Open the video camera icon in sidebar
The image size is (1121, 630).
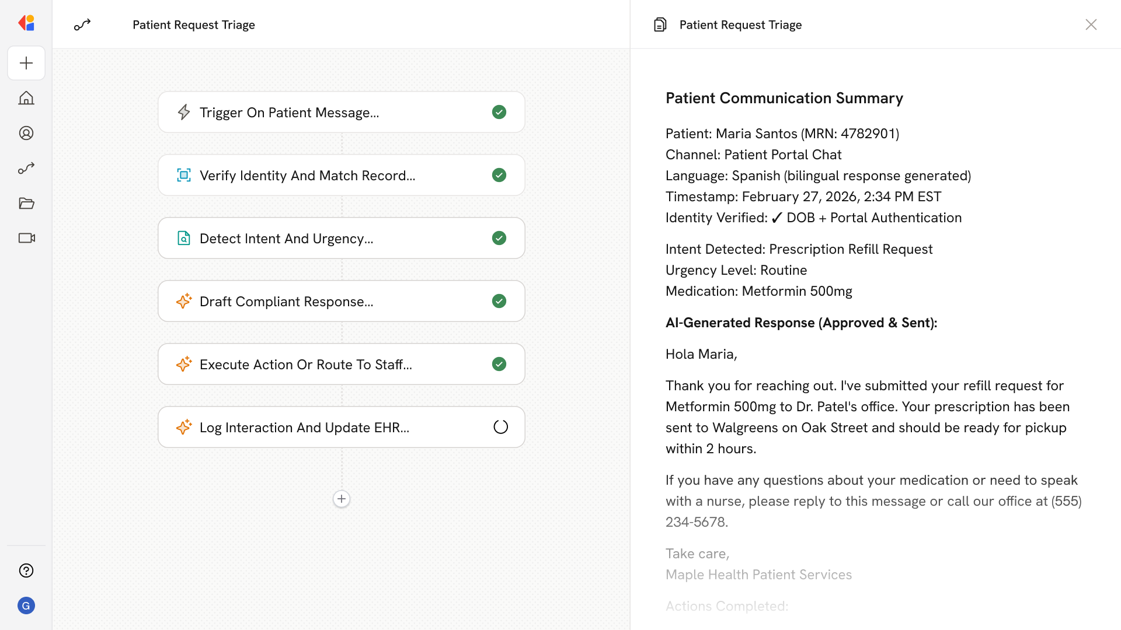point(26,238)
